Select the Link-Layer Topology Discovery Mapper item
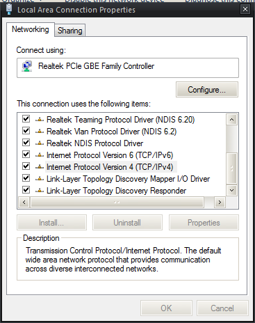This screenshot has width=255, height=323. tap(128, 179)
